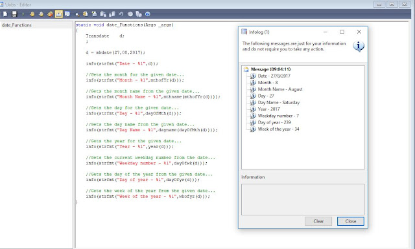Click the info icon beside Day Name - Saturday
This screenshot has height=249, width=415.
(x=253, y=102)
